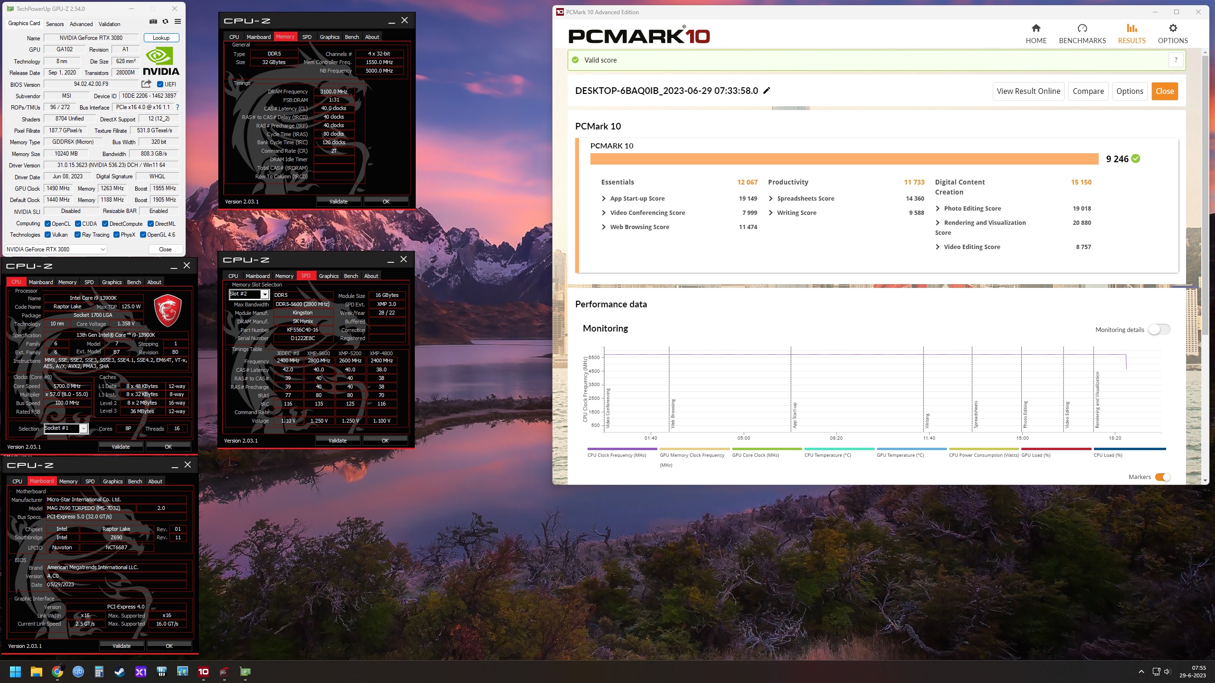Switch to the Advanced tab in GPU-Z
The width and height of the screenshot is (1215, 683).
pos(81,24)
